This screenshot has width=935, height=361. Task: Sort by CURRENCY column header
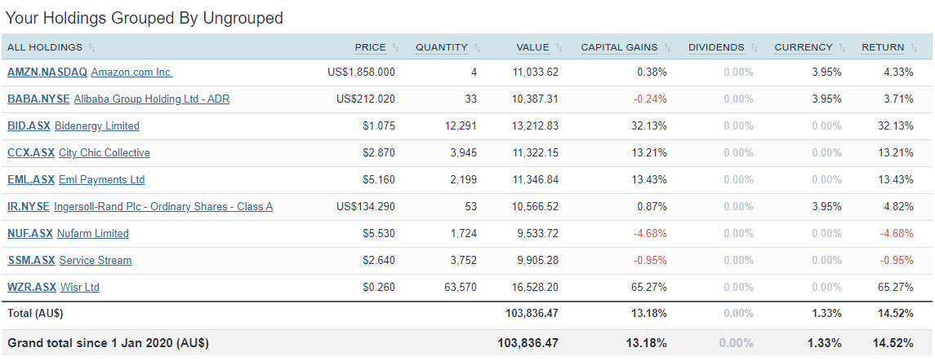tap(804, 47)
